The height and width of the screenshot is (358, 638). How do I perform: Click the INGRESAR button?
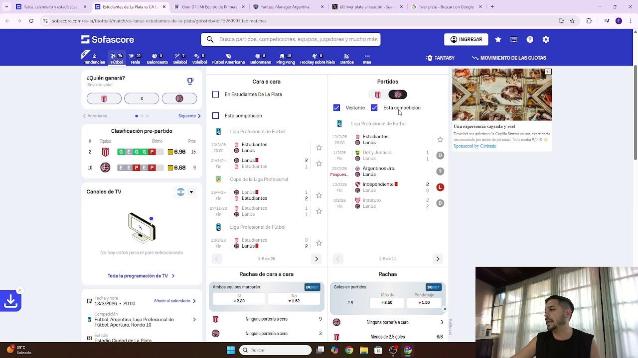coord(466,39)
